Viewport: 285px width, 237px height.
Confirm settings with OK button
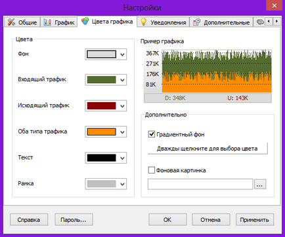pyautogui.click(x=167, y=219)
